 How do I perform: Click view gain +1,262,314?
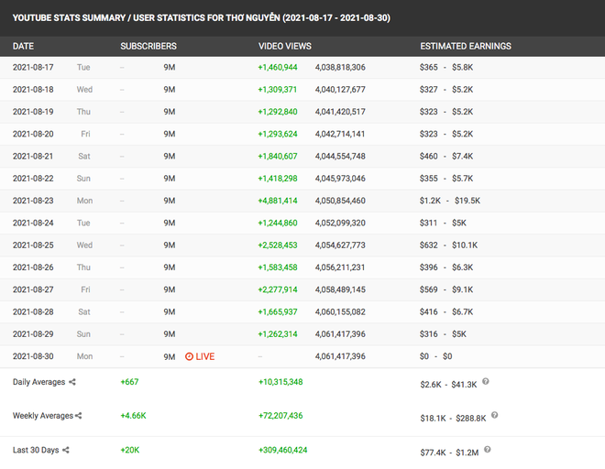(278, 334)
